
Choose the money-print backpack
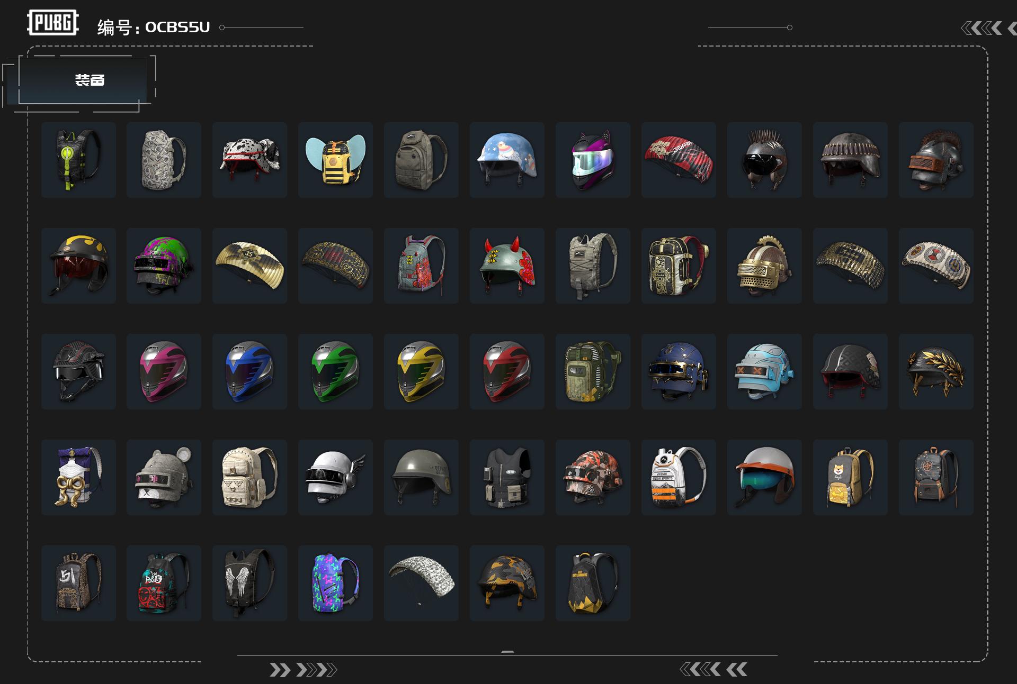pos(164,160)
